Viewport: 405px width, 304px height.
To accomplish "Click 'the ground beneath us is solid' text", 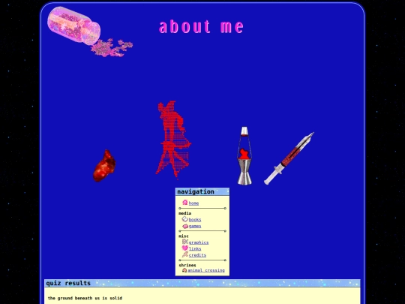I will pyautogui.click(x=85, y=298).
